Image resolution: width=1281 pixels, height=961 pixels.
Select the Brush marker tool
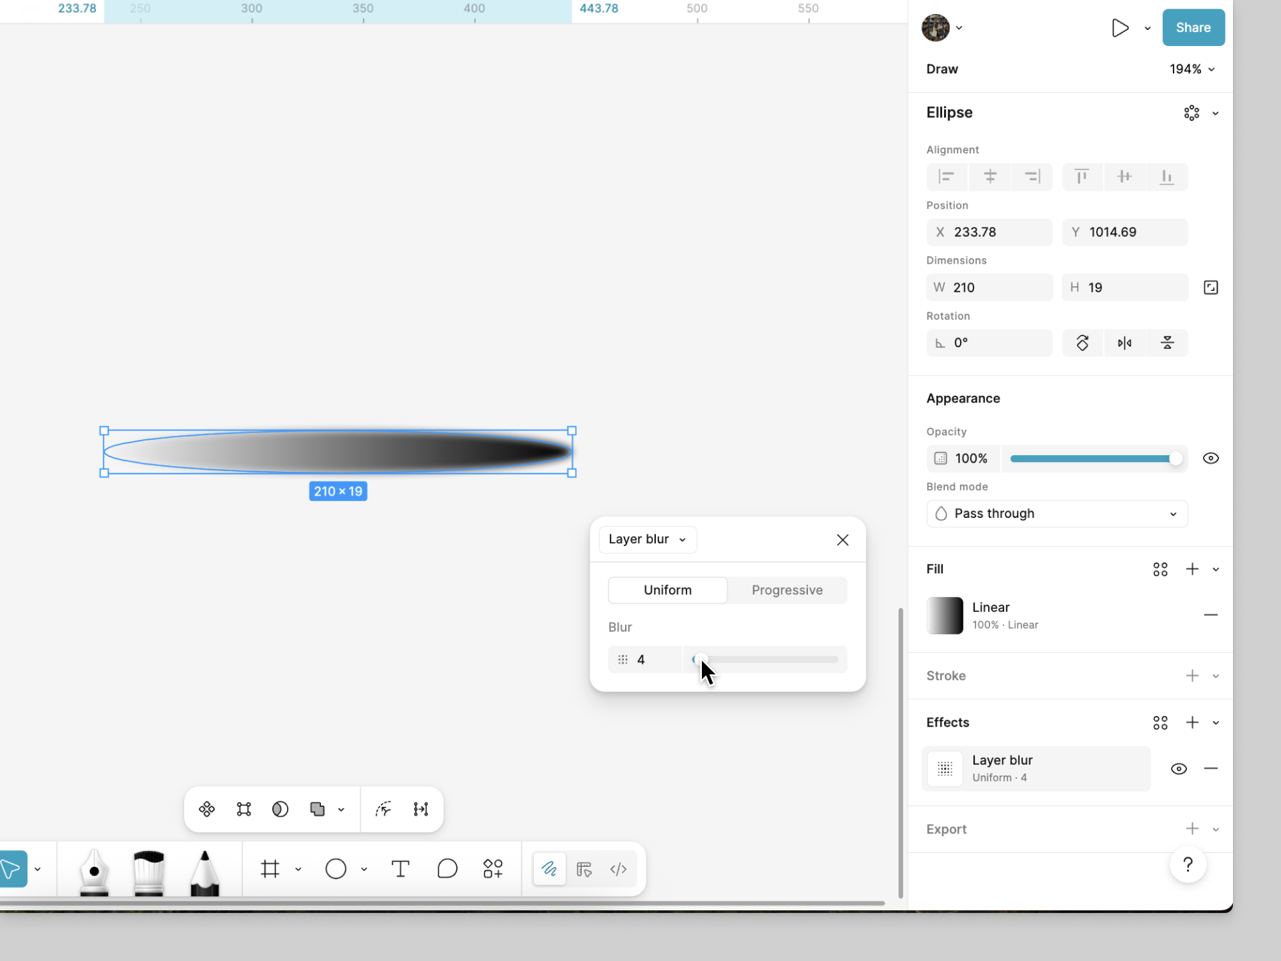coord(149,871)
